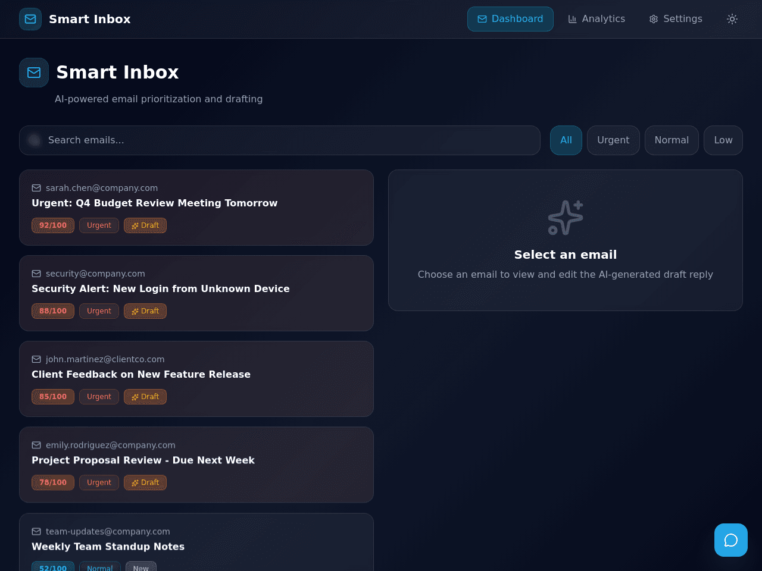Open Weekly Team Standup Notes email
The height and width of the screenshot is (571, 762).
click(196, 542)
